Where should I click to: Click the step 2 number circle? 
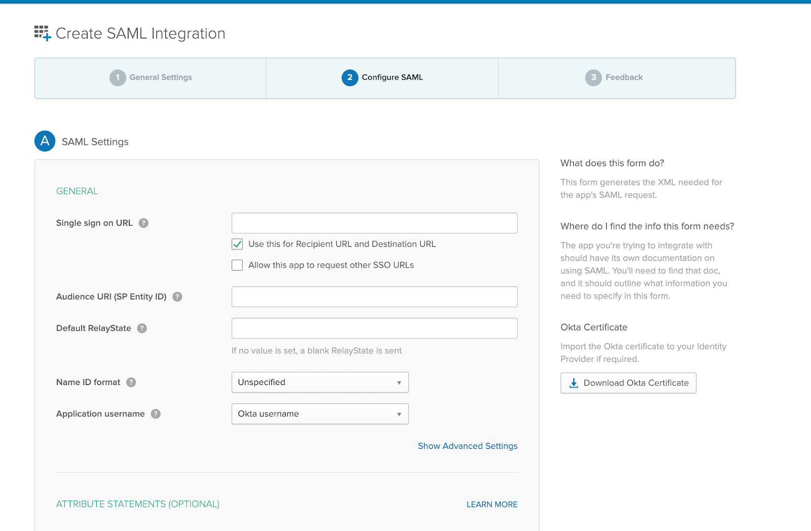click(x=350, y=78)
